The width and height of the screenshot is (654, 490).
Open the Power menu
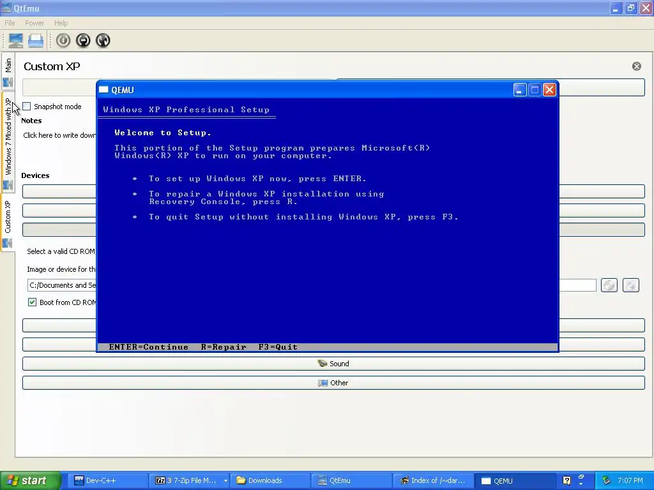point(34,23)
